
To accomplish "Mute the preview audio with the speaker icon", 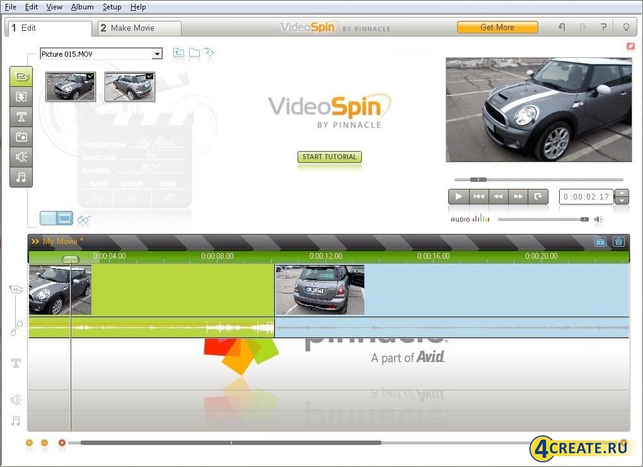I will pos(598,220).
